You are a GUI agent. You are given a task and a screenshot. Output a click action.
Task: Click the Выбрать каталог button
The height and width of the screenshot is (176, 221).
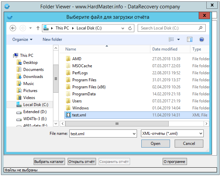(x=49, y=162)
